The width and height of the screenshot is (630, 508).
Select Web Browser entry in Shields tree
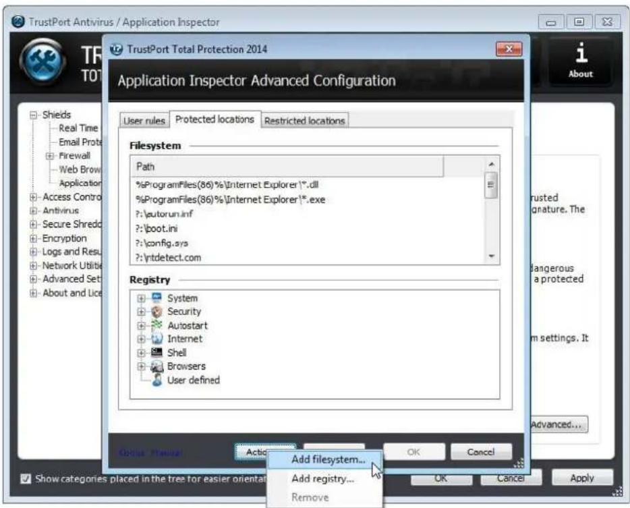80,169
